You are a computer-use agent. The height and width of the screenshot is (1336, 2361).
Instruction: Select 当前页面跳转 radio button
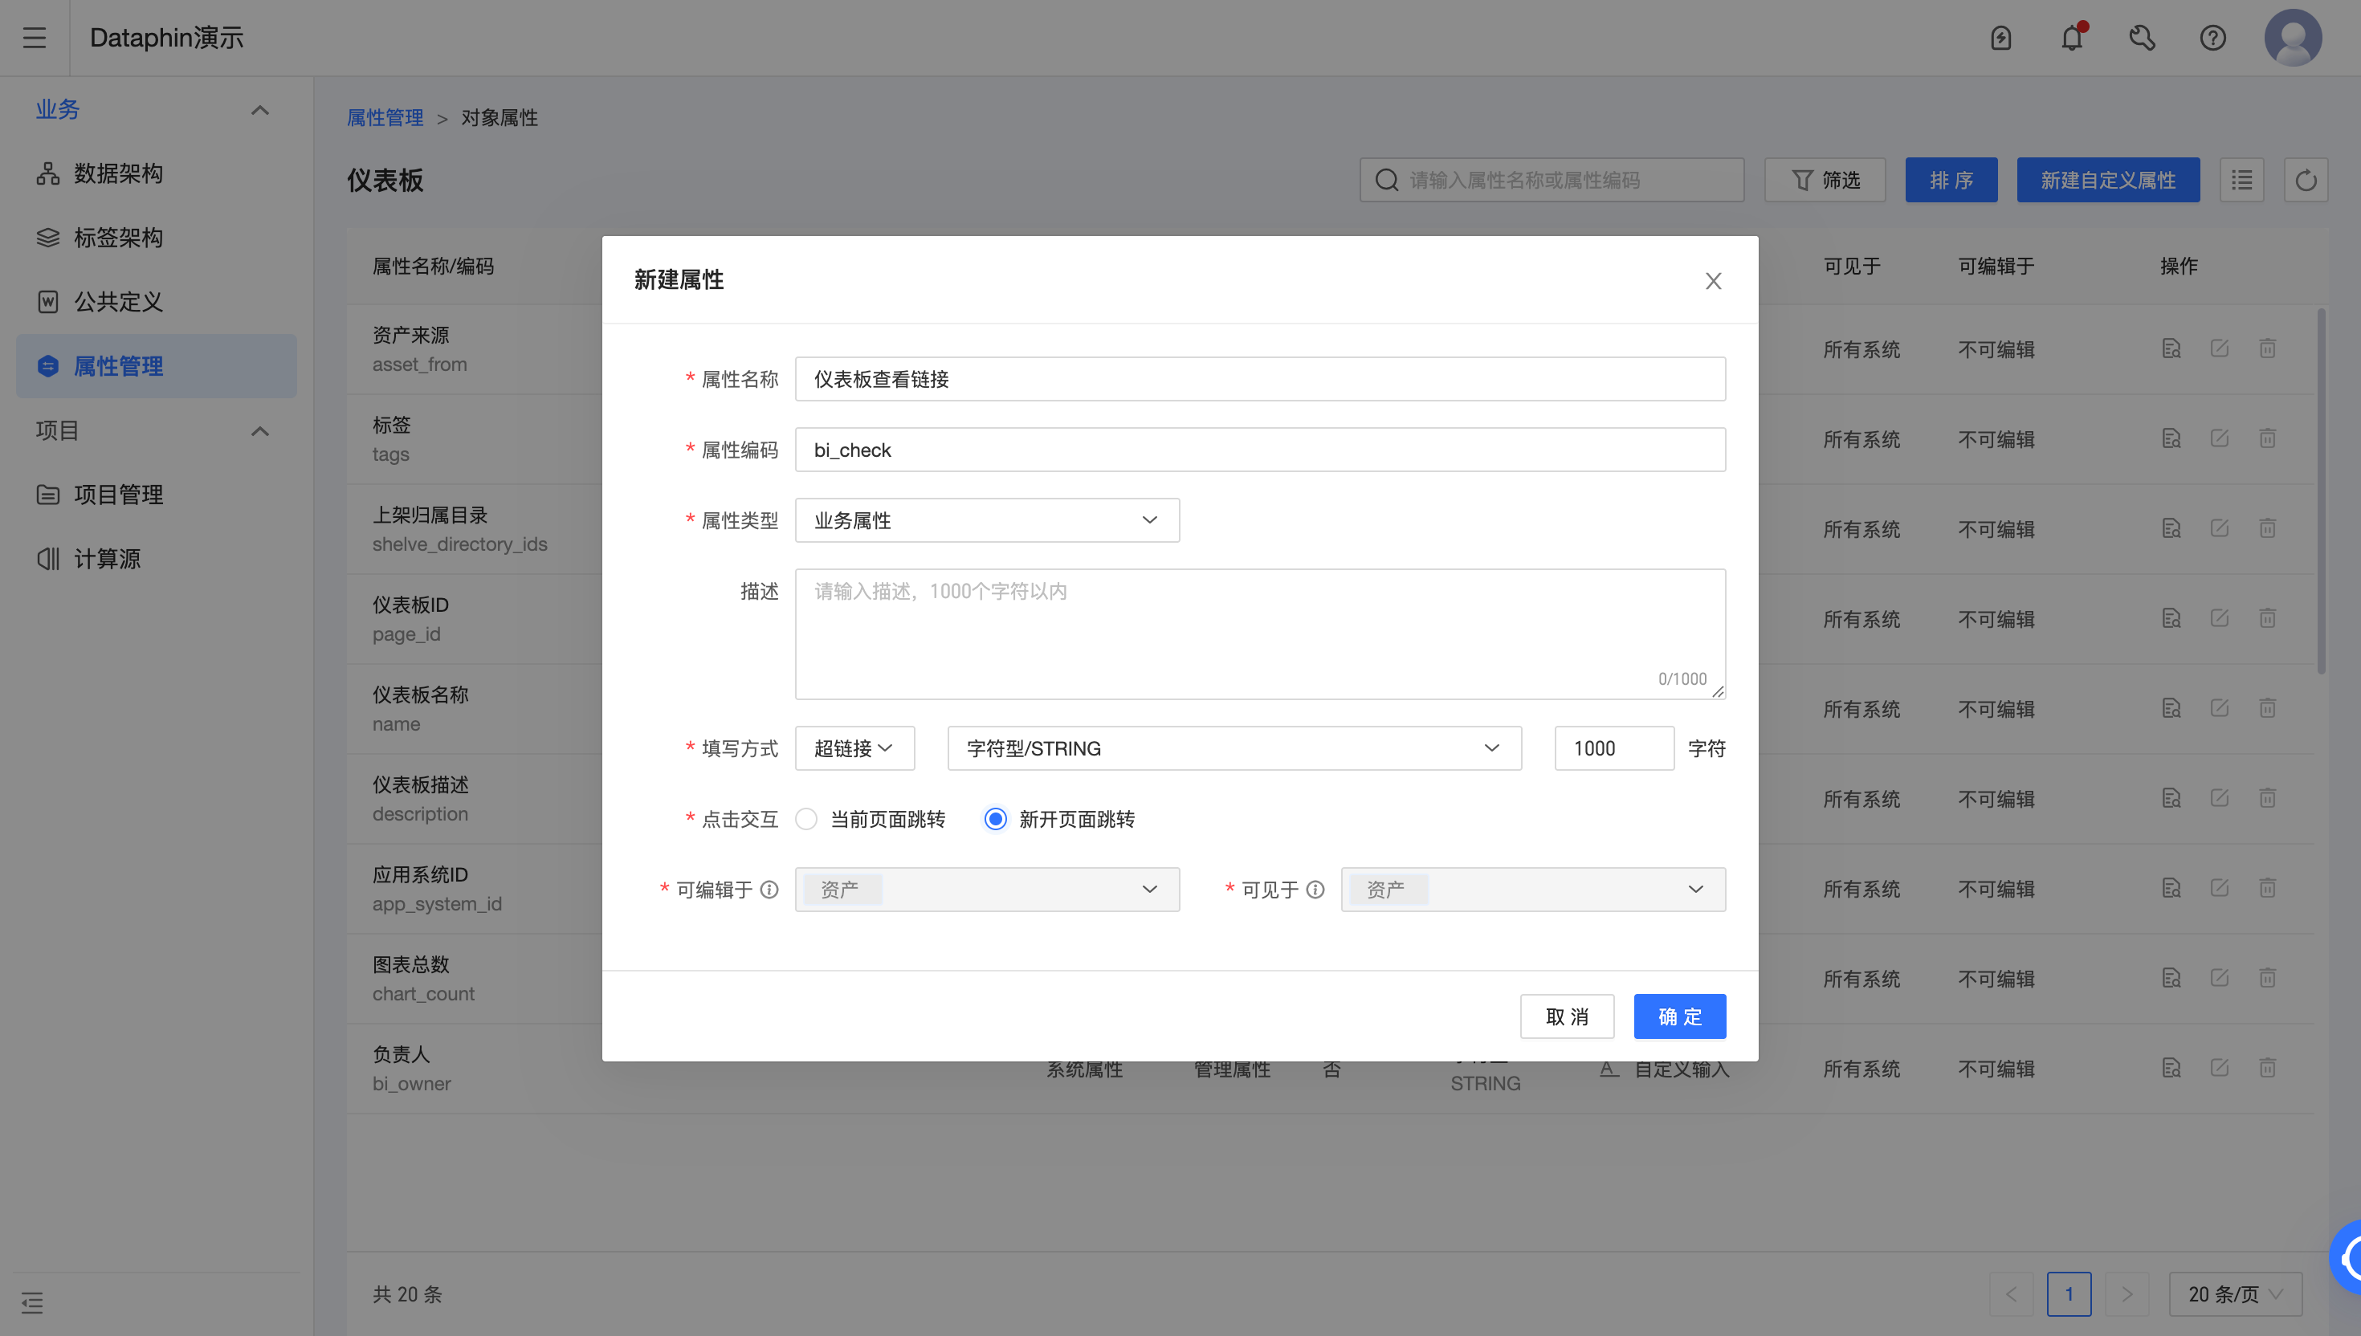click(x=806, y=818)
